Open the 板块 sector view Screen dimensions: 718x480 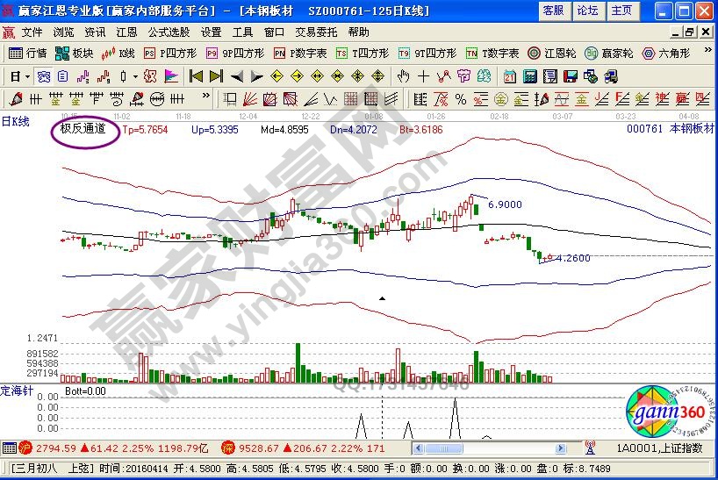(74, 54)
